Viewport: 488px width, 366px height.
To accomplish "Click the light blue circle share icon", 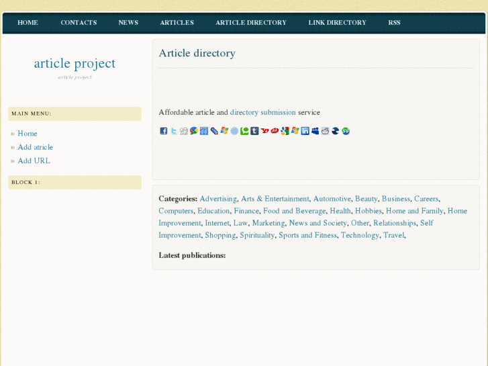I will point(234,131).
